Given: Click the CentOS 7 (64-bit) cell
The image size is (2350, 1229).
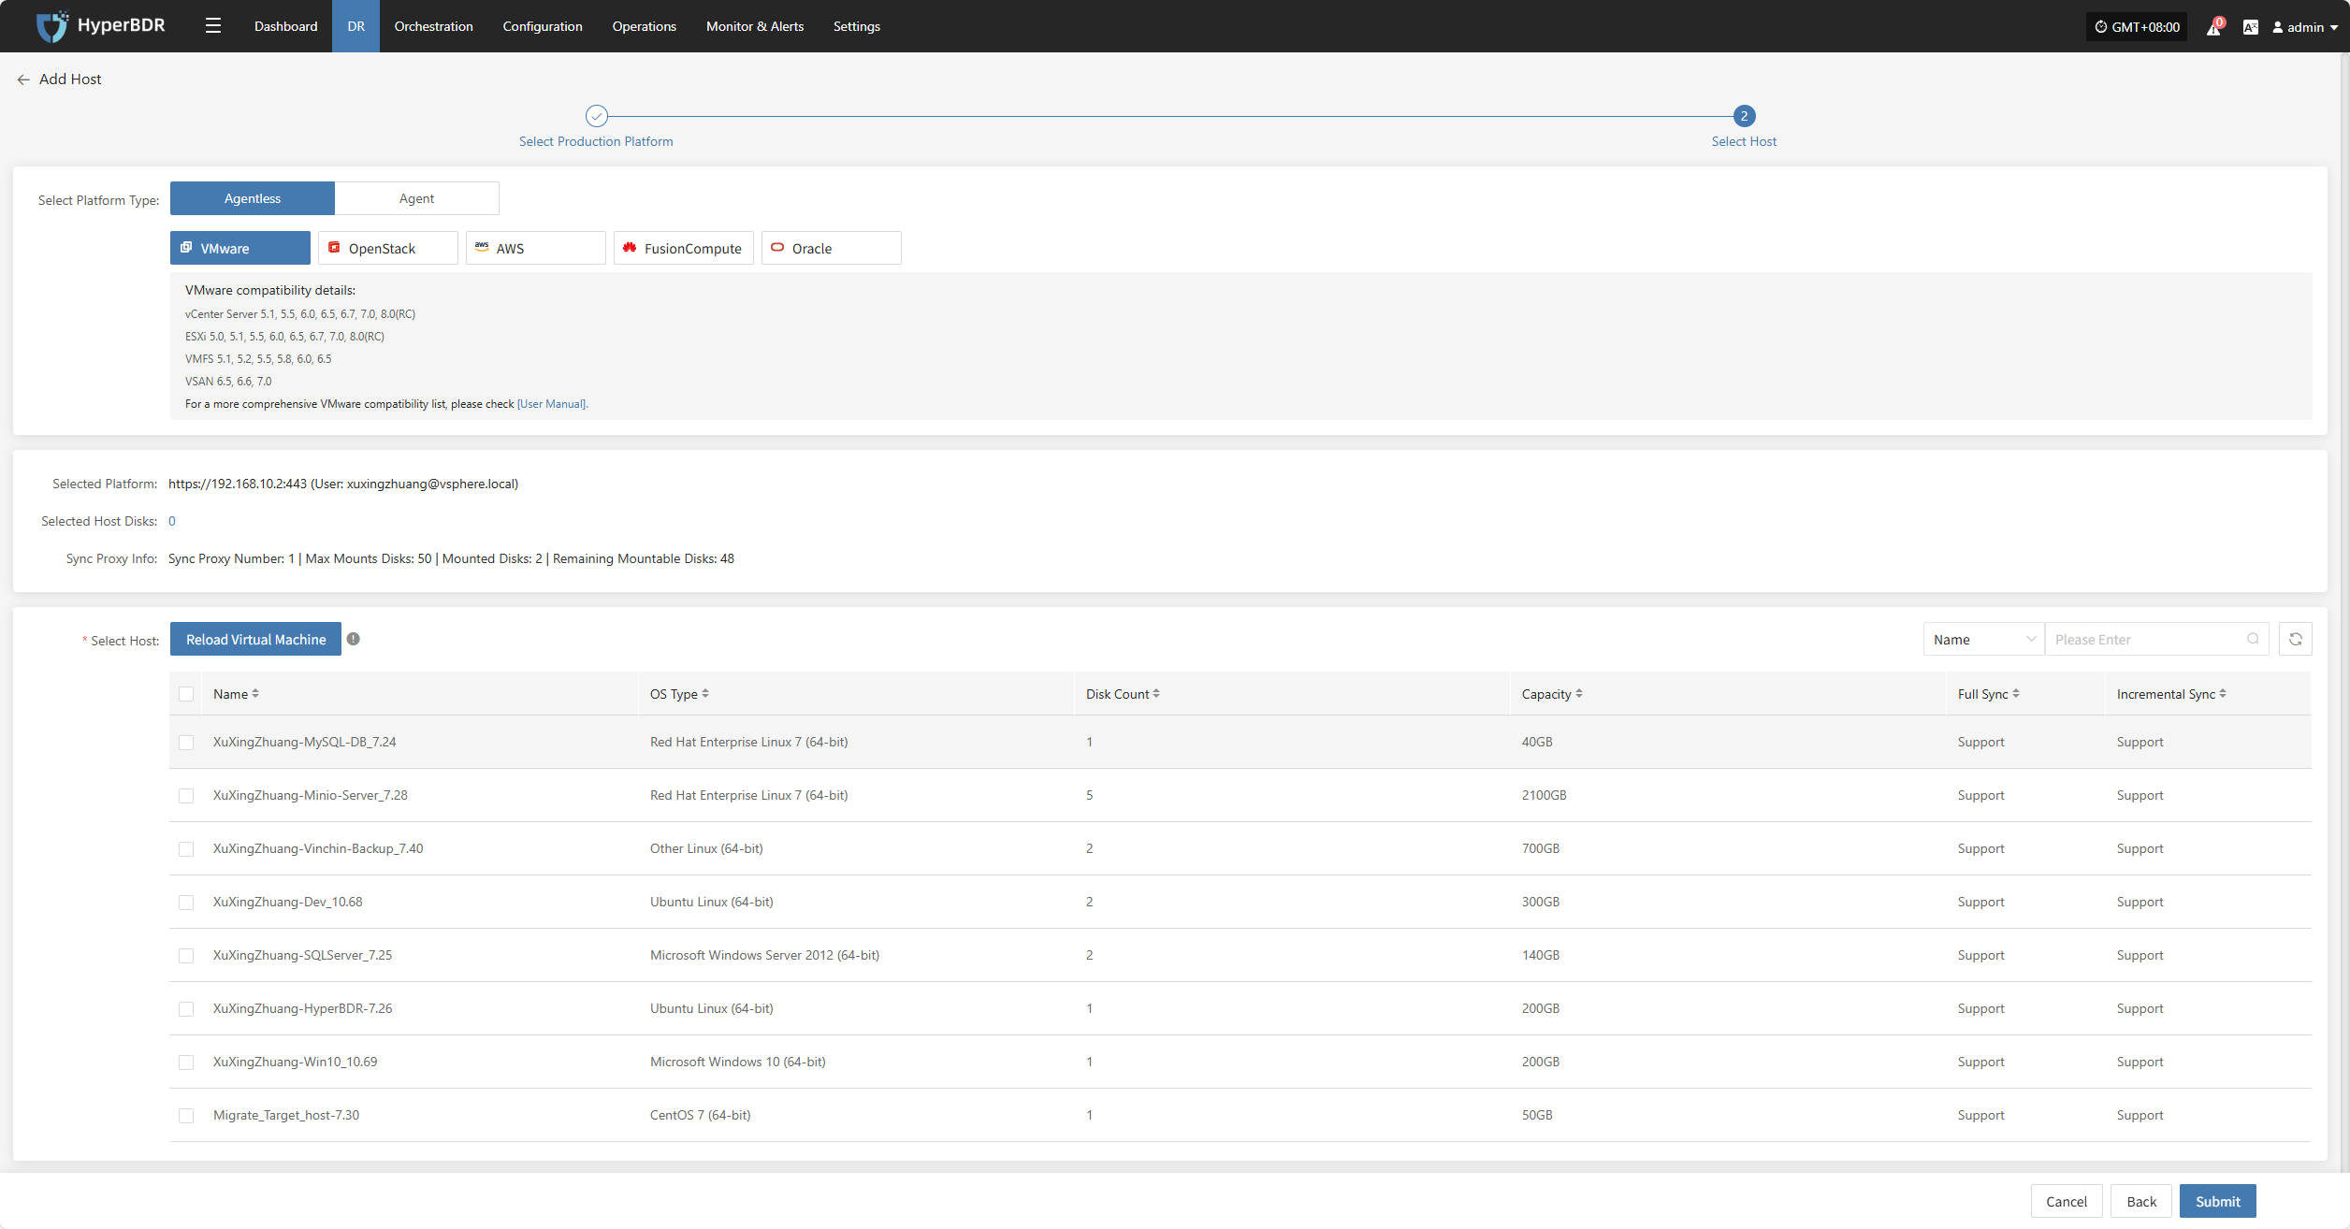Looking at the screenshot, I should pos(700,1115).
